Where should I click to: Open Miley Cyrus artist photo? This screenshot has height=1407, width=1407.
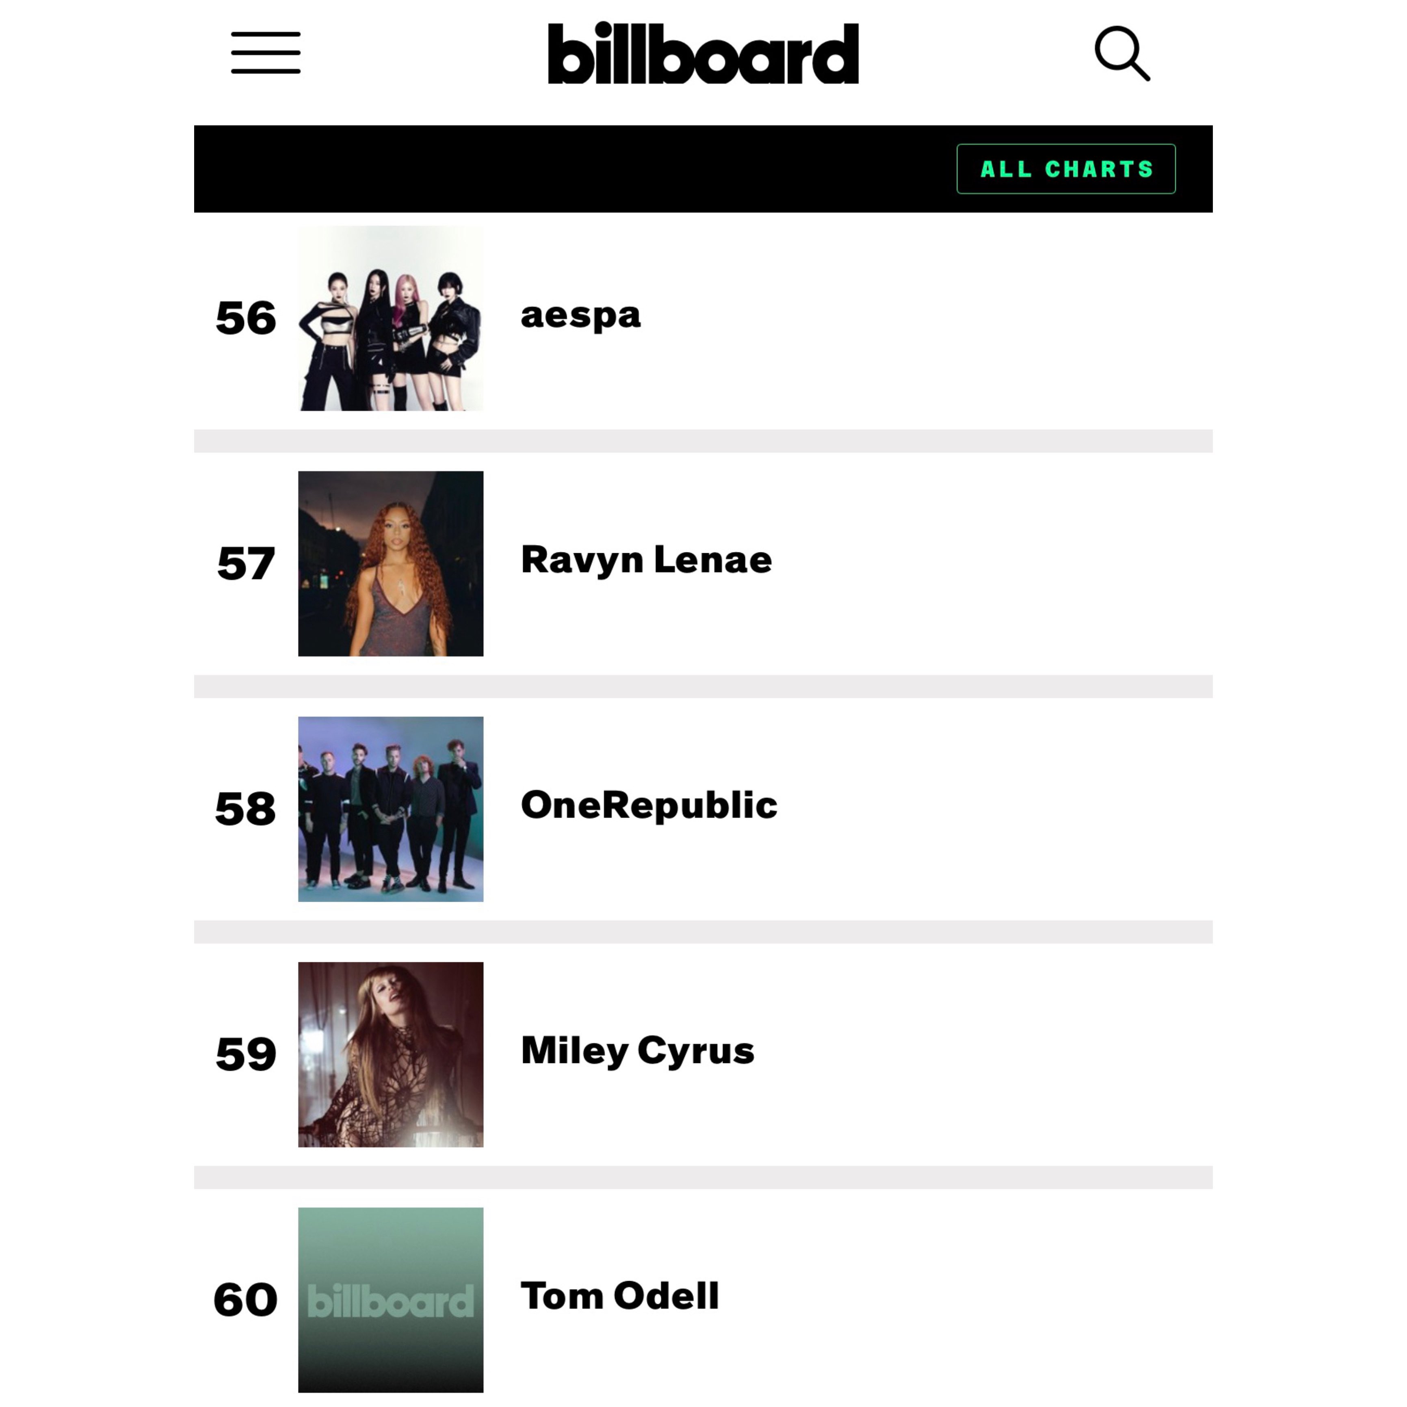[390, 1054]
